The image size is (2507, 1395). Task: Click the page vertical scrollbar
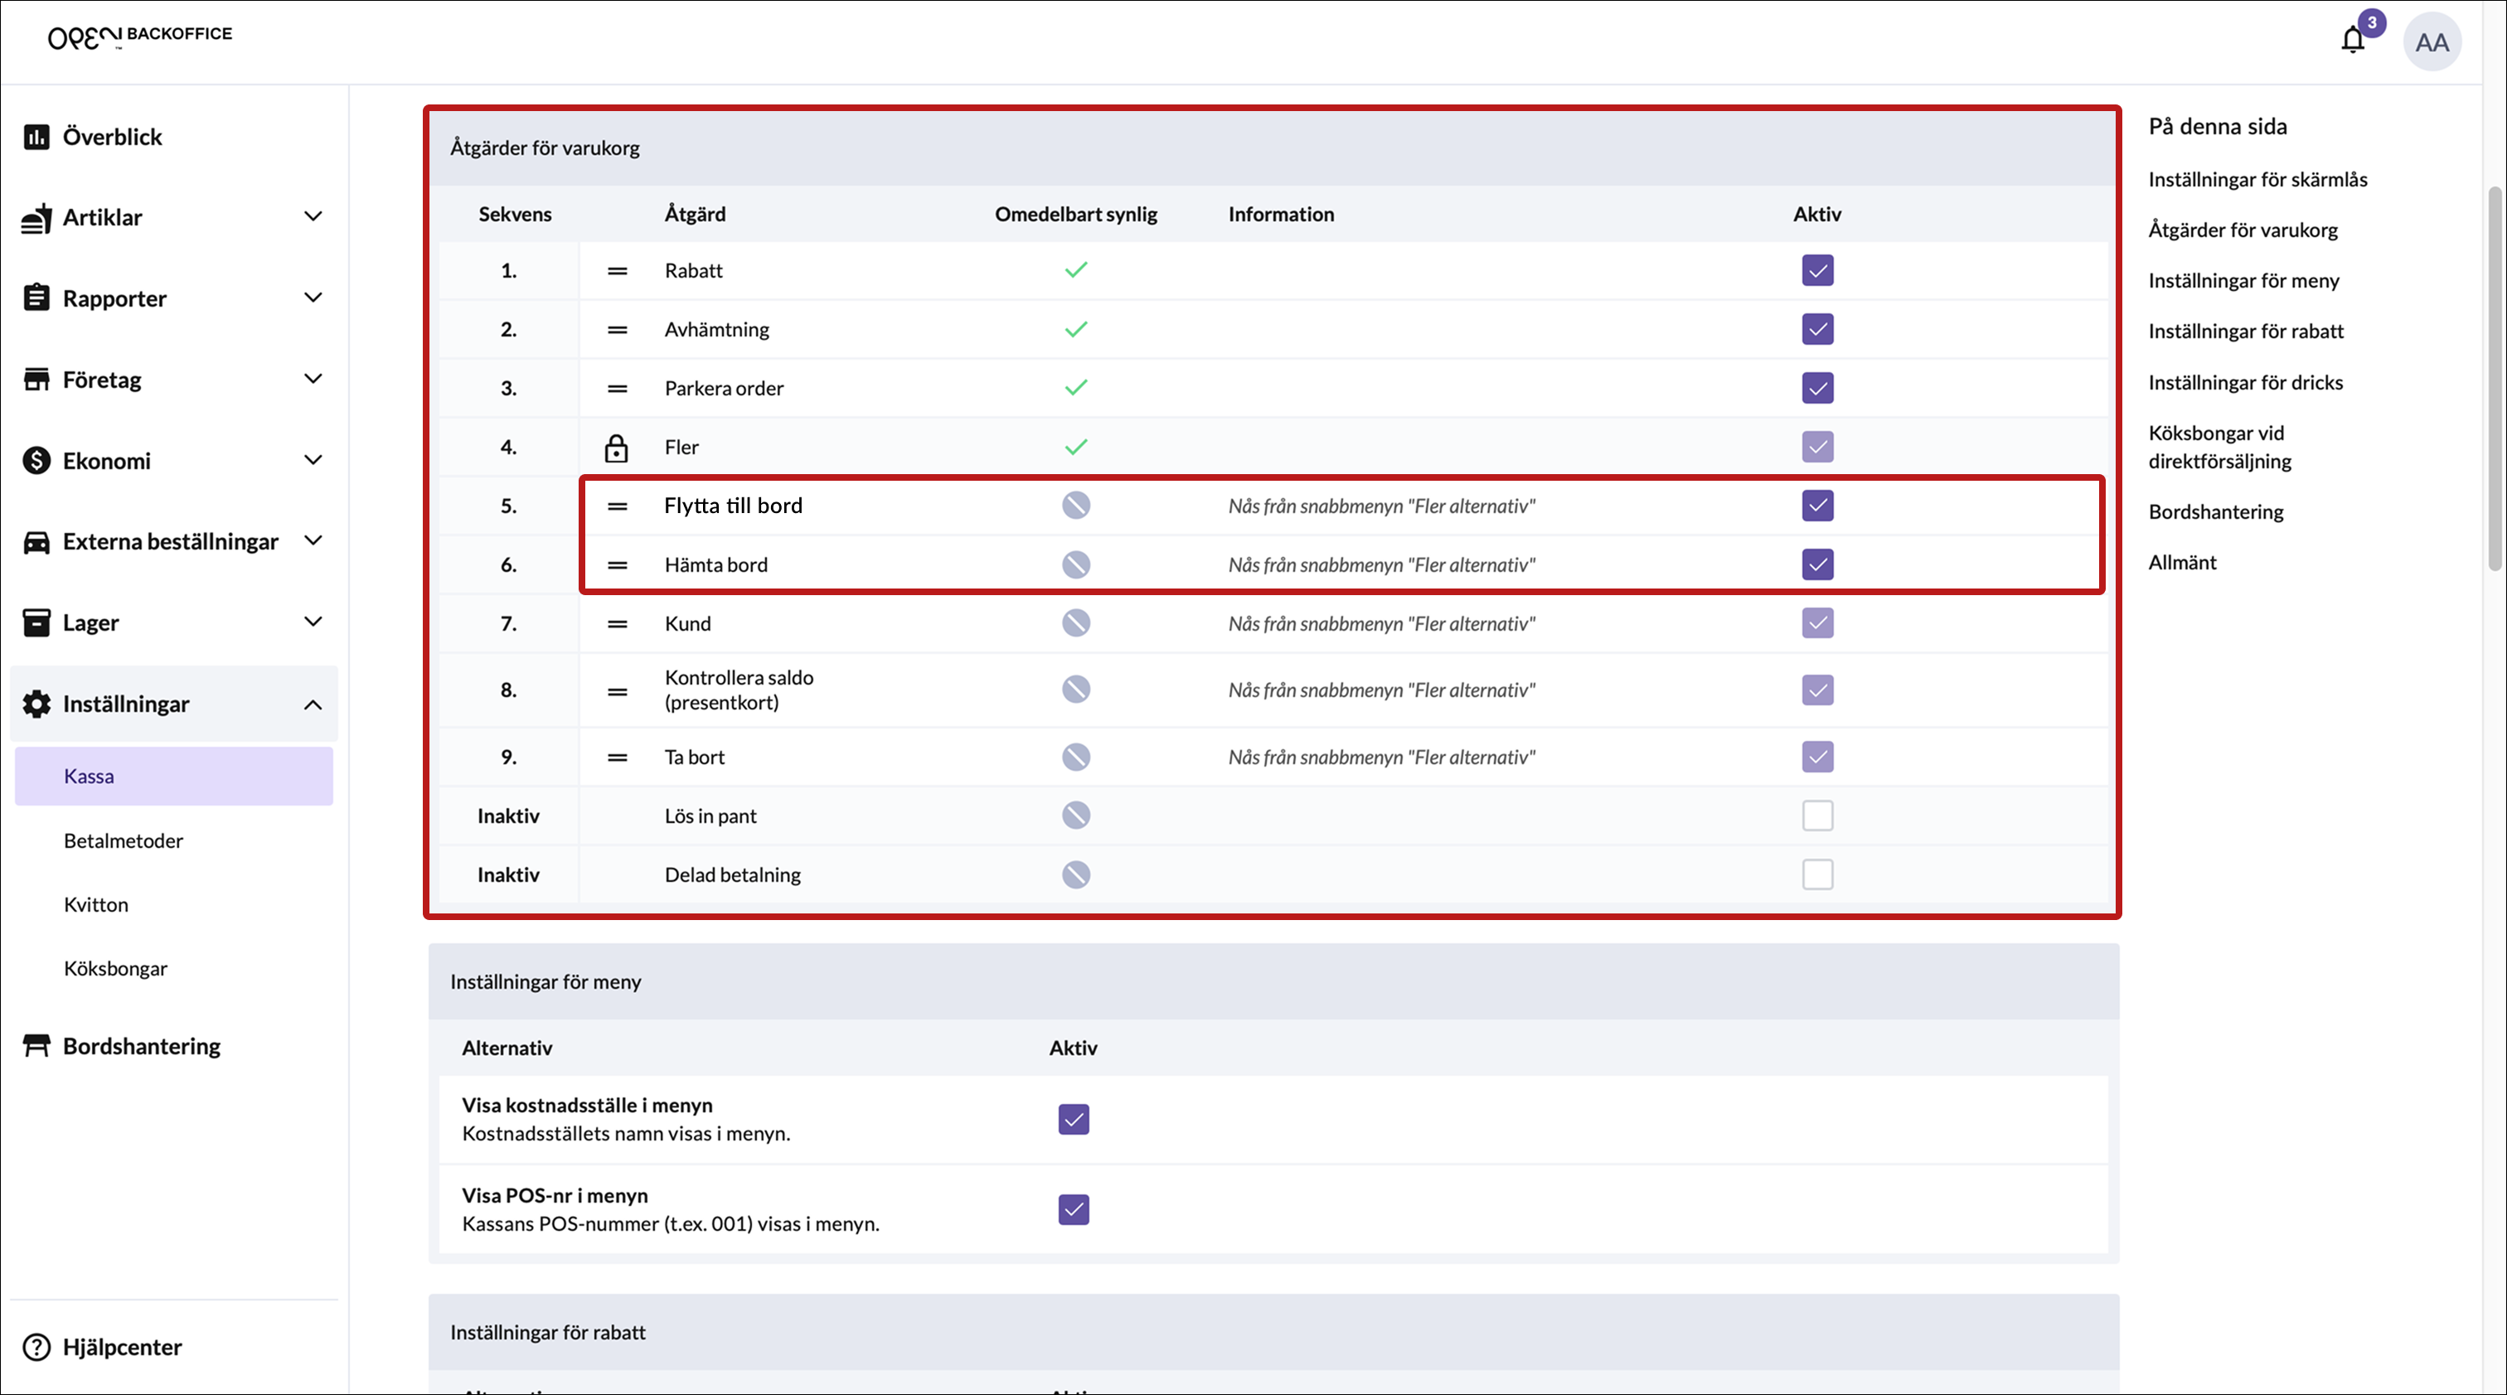(2494, 380)
